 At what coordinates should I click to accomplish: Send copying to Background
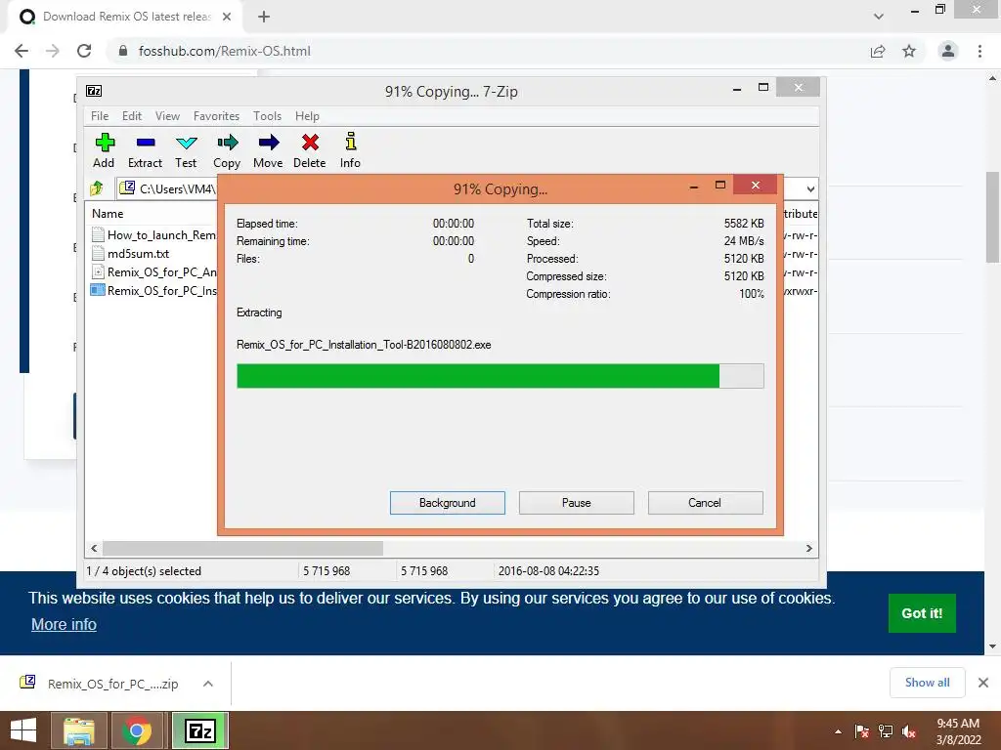pos(448,503)
